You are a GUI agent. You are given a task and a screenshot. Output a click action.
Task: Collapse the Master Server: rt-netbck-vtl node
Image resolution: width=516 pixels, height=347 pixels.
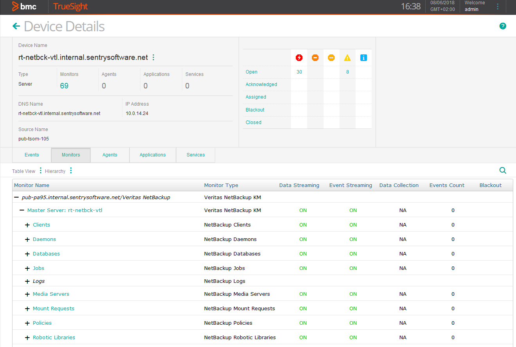point(22,210)
